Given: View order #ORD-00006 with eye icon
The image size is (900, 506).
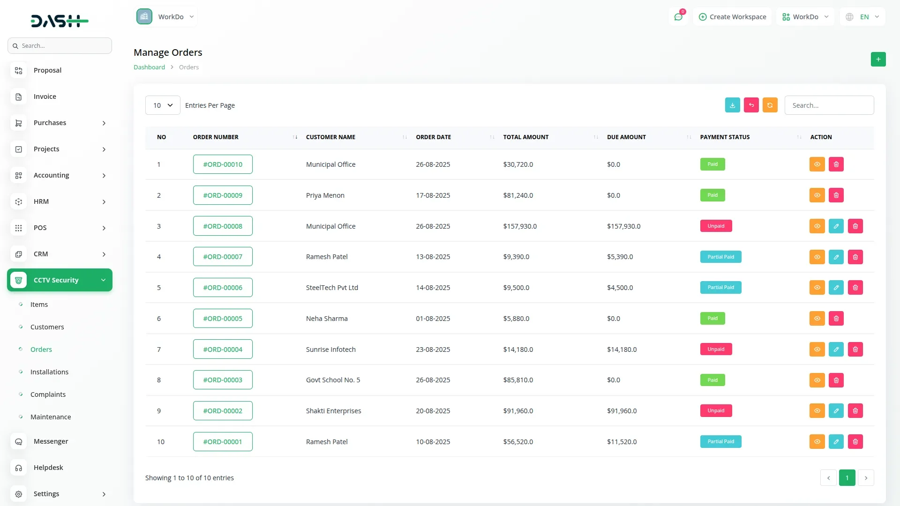Looking at the screenshot, I should tap(817, 288).
